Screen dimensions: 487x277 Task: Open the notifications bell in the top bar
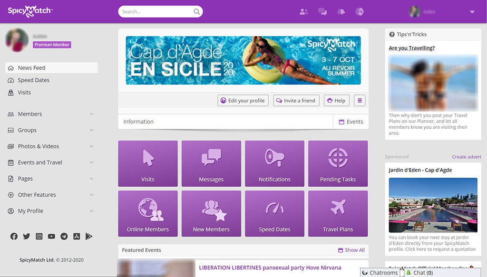(341, 11)
